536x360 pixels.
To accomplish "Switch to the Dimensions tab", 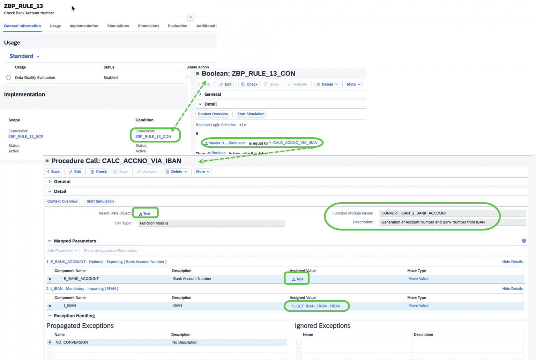I will point(148,26).
